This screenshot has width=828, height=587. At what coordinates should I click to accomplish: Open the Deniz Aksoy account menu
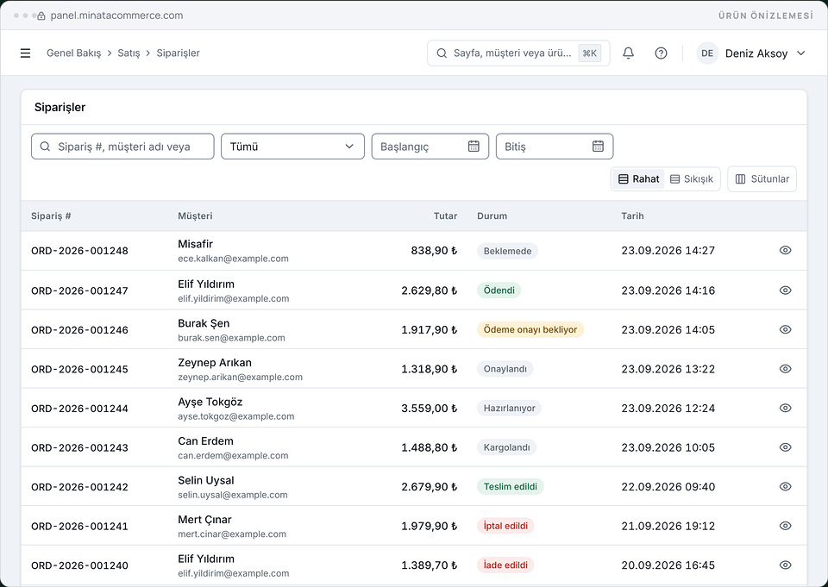(x=751, y=53)
